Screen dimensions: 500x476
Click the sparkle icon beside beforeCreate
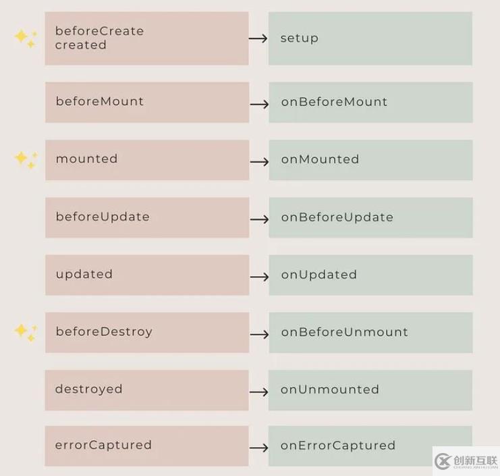pos(26,38)
